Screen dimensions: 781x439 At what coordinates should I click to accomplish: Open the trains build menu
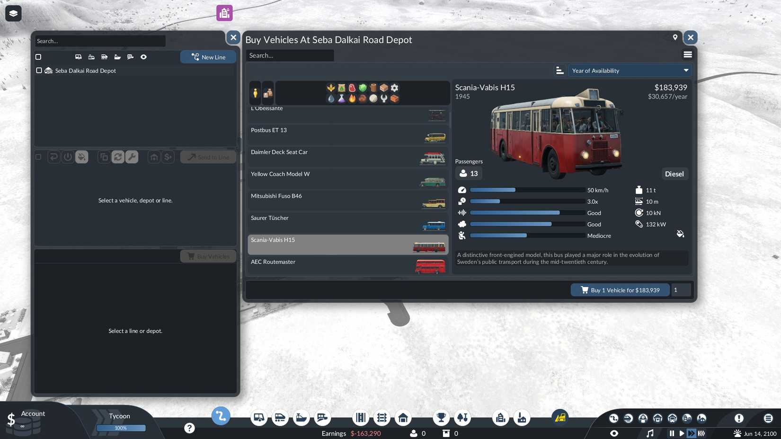[x=280, y=418]
